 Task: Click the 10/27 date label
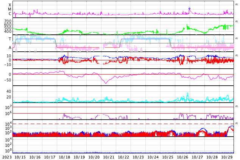pos(197,157)
